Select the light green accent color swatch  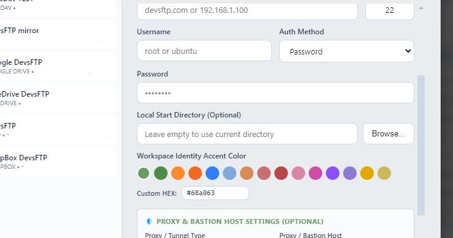click(144, 173)
